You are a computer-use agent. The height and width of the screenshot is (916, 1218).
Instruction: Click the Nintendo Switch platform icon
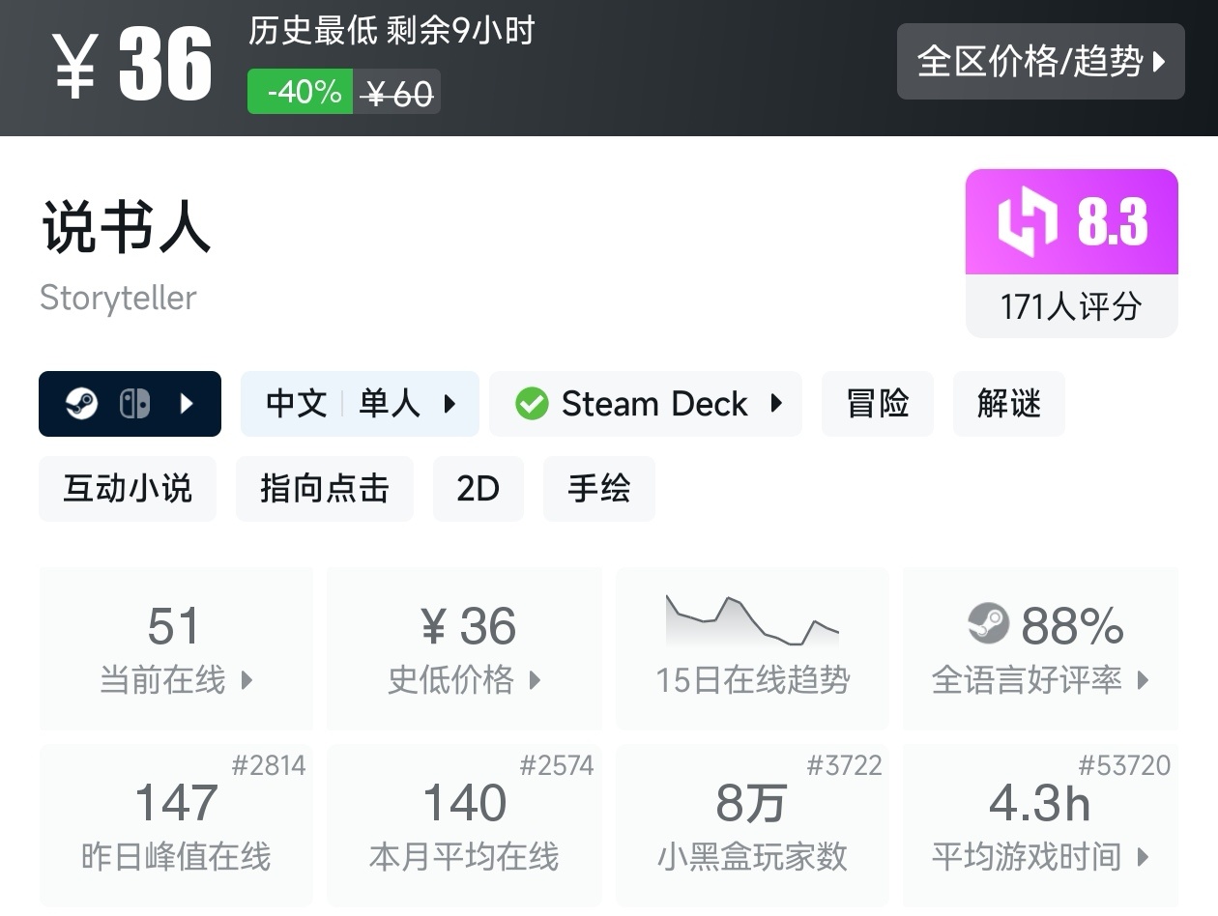point(134,404)
